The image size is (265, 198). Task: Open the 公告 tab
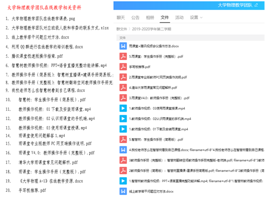pos(135,18)
